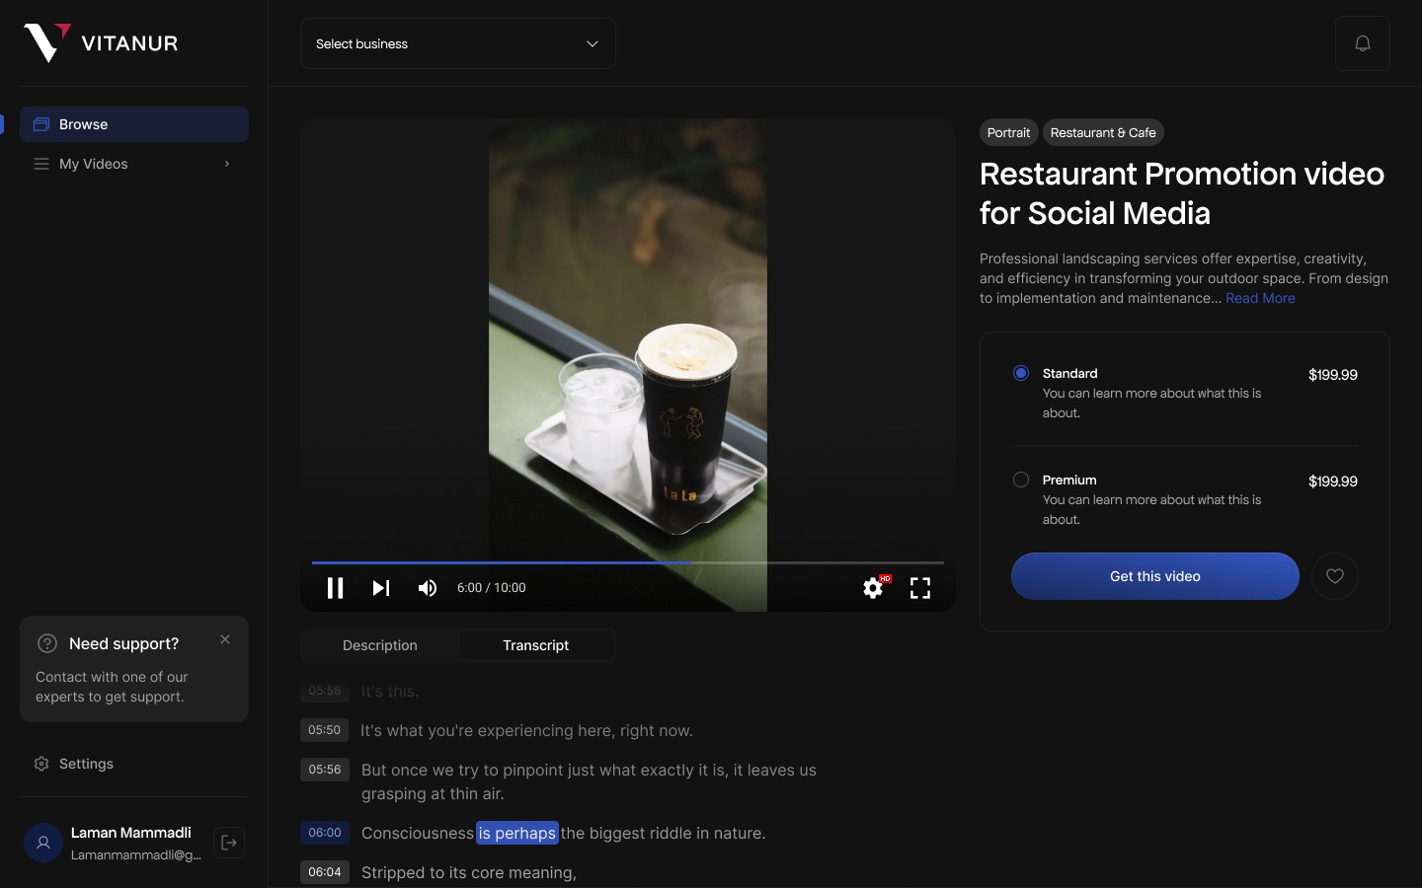The height and width of the screenshot is (888, 1422).
Task: Expand description with Read More
Action: (x=1260, y=298)
